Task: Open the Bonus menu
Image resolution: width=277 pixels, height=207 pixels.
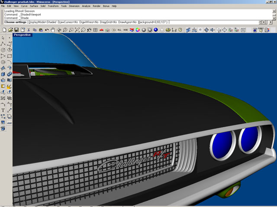Action: coord(106,6)
